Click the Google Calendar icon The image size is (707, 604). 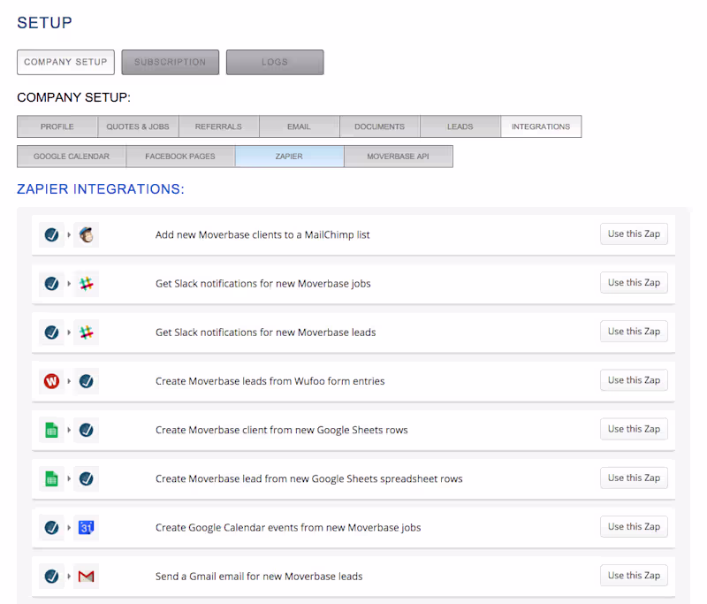[86, 528]
